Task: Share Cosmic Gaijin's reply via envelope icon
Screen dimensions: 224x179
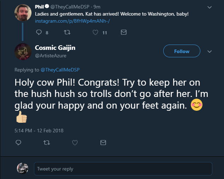Action: [x=103, y=143]
